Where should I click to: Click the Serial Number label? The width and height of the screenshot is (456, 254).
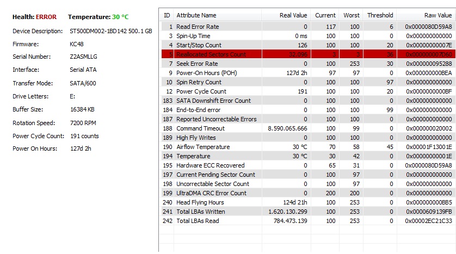(x=32, y=57)
